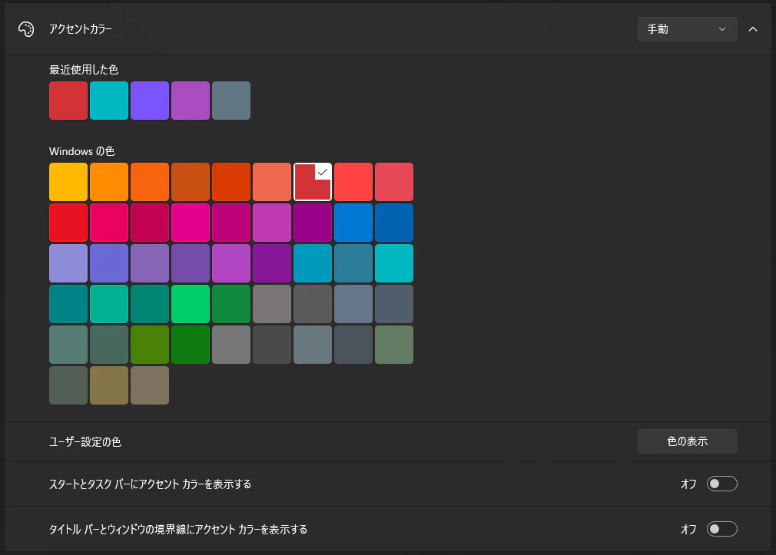Select the camel swatch in the bottom row
Image resolution: width=776 pixels, height=555 pixels.
tap(109, 385)
